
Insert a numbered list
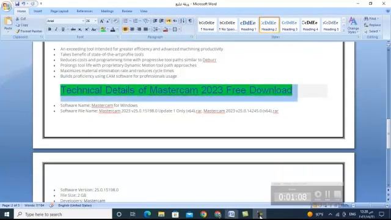pyautogui.click(x=136, y=21)
